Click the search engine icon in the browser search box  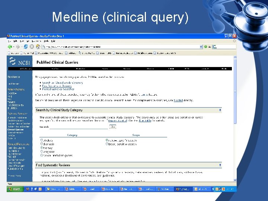click(214, 47)
